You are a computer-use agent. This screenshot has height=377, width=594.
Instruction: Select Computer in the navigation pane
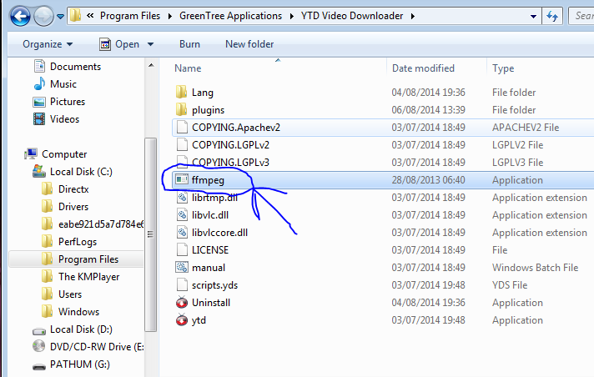tap(64, 154)
